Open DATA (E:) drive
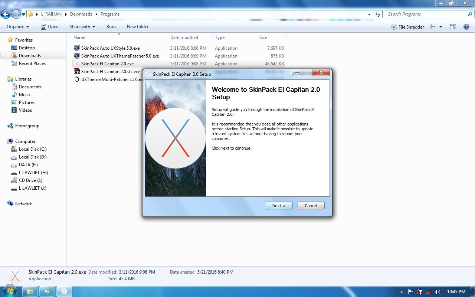The height and width of the screenshot is (297, 475). (x=28, y=165)
